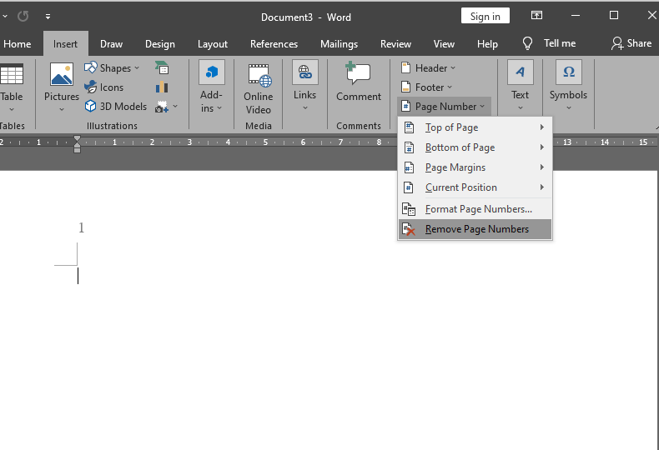The width and height of the screenshot is (659, 450).
Task: Choose Format Page Numbers menu entry
Action: click(478, 209)
